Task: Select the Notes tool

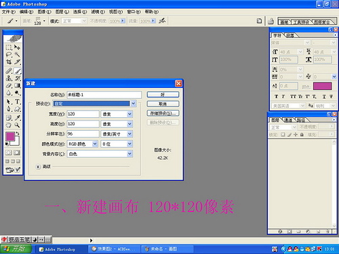Action: pyautogui.click(x=9, y=118)
